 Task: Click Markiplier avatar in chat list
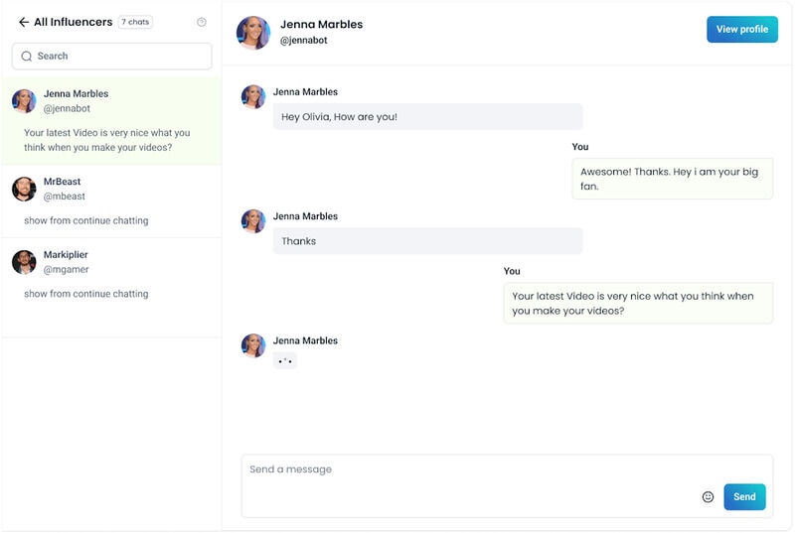pos(25,262)
